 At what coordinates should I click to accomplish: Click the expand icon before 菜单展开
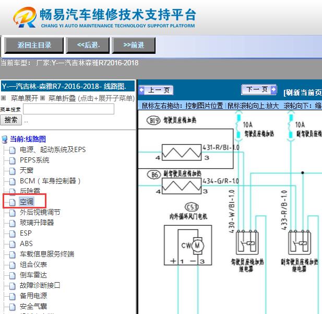(x=4, y=98)
